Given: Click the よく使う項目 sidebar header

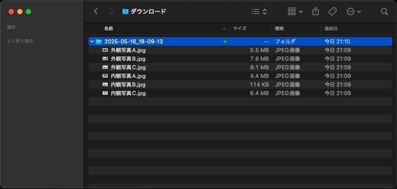Looking at the screenshot, I should [x=20, y=41].
